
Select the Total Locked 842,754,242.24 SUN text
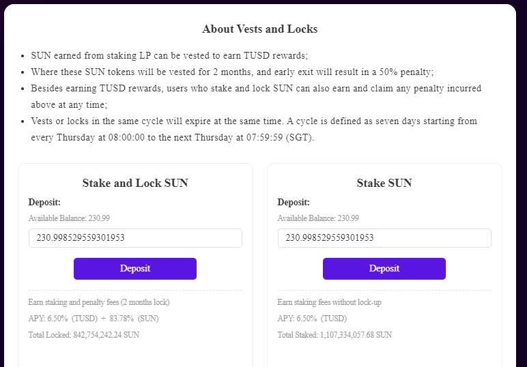click(x=84, y=335)
